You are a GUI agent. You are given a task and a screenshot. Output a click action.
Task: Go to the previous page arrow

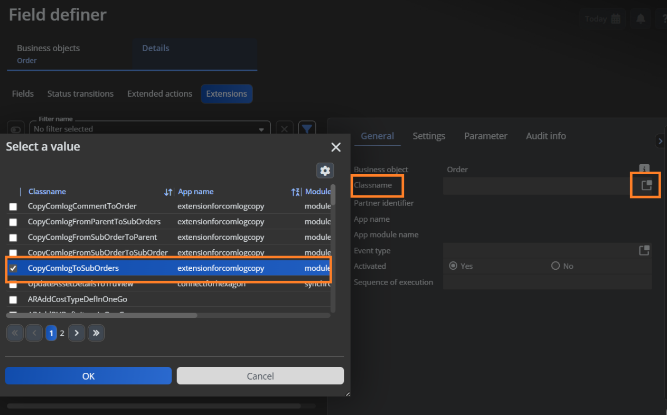(34, 333)
